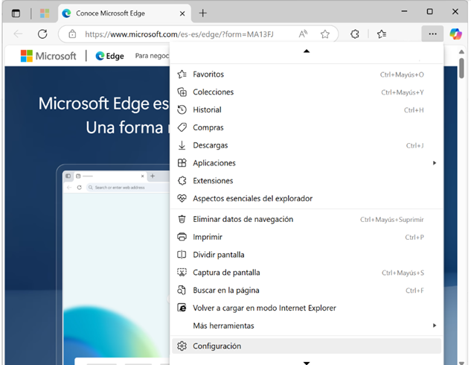Open Historial menu entry
Viewport: 471px width, 365px height.
point(307,110)
